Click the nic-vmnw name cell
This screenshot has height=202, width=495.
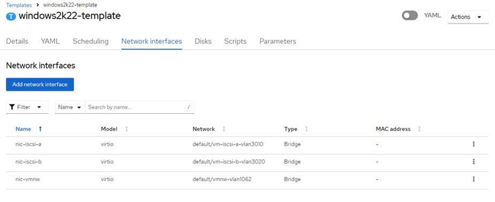[28, 180]
